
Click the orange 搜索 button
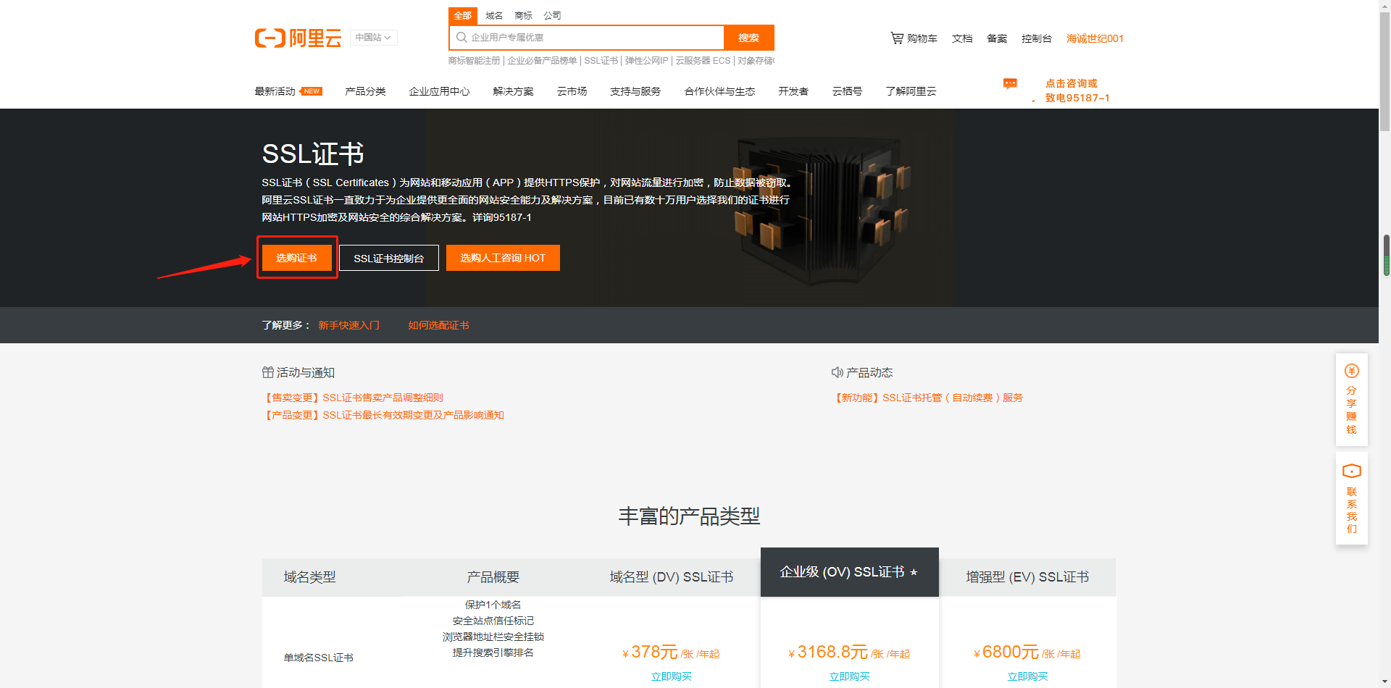coord(749,38)
